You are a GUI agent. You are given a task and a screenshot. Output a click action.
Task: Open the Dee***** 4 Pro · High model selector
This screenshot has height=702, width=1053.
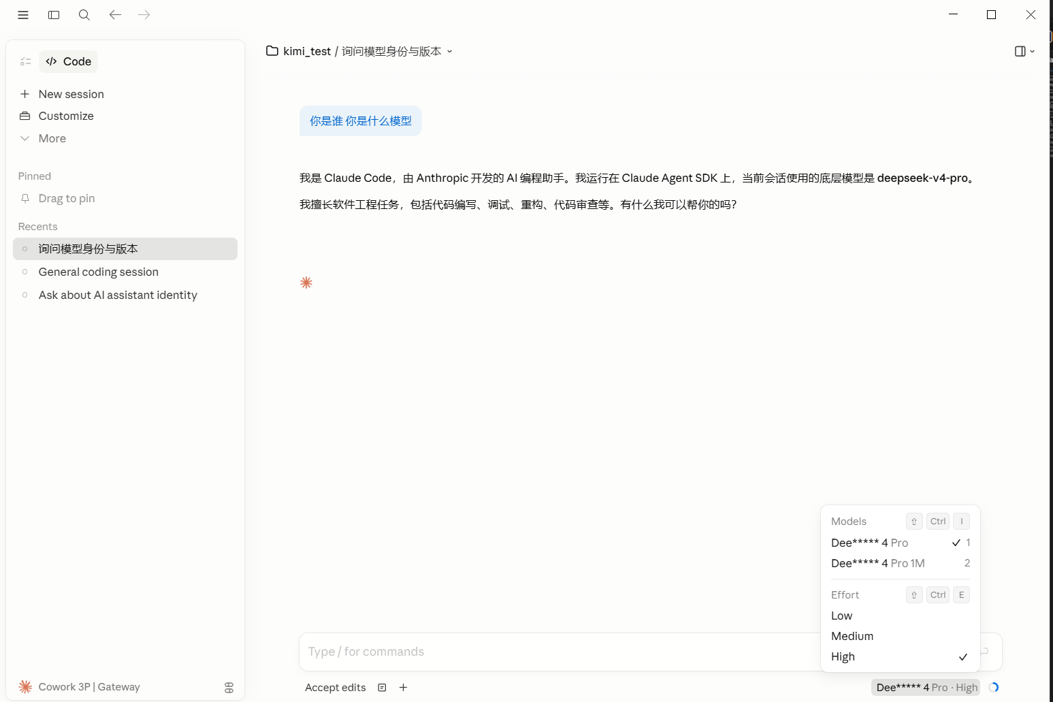926,688
